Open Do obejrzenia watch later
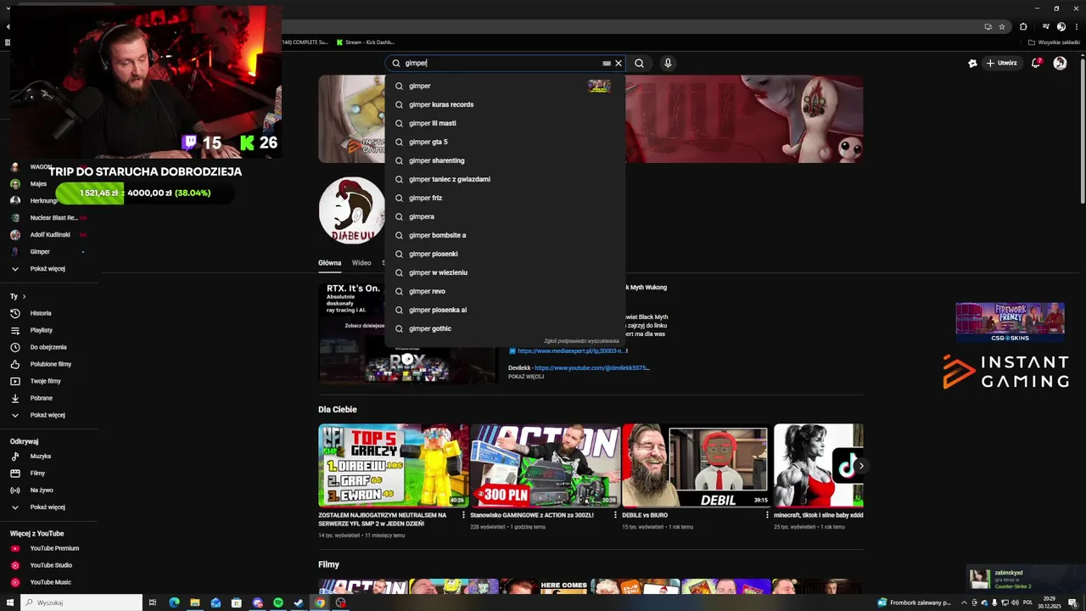The width and height of the screenshot is (1086, 611). pyautogui.click(x=48, y=347)
